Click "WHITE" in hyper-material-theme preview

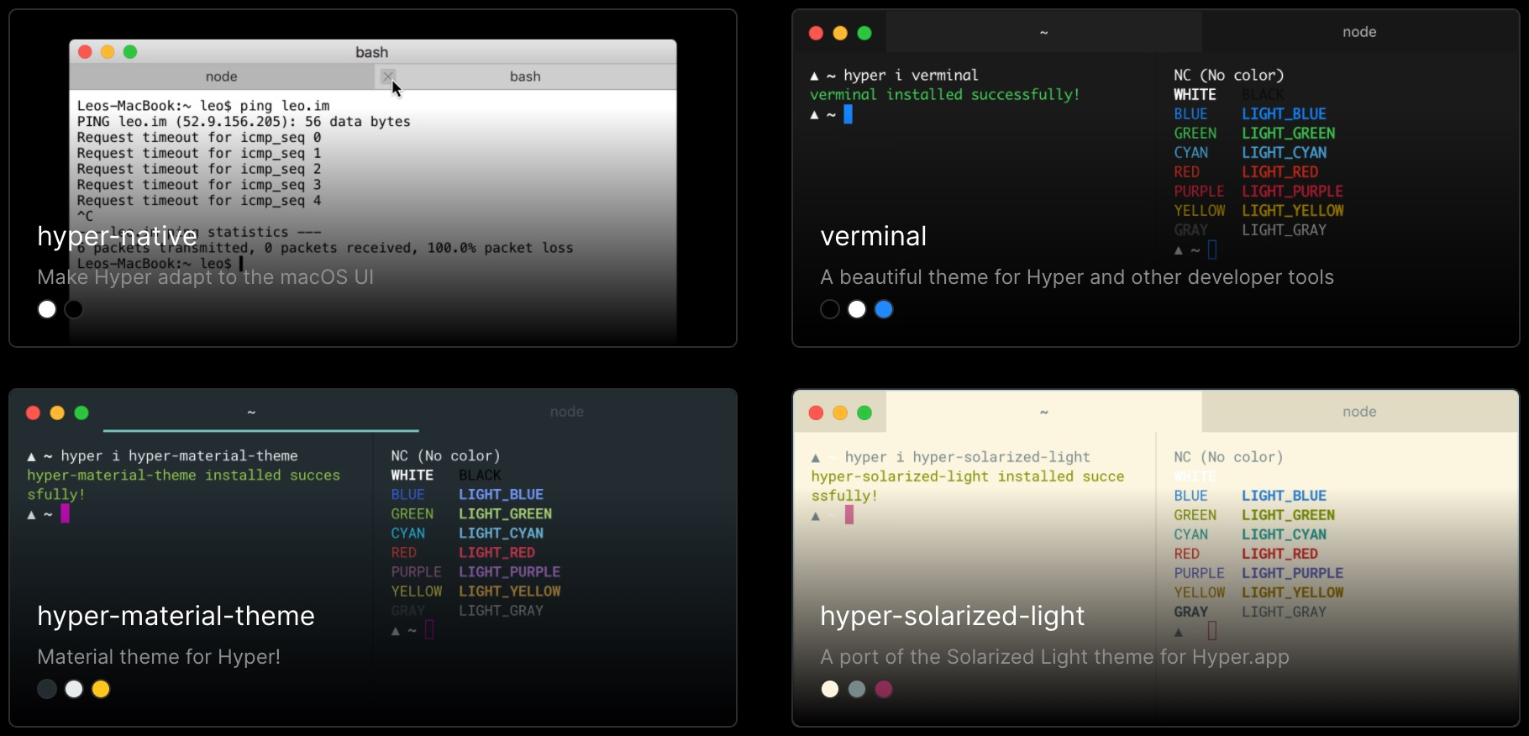412,476
